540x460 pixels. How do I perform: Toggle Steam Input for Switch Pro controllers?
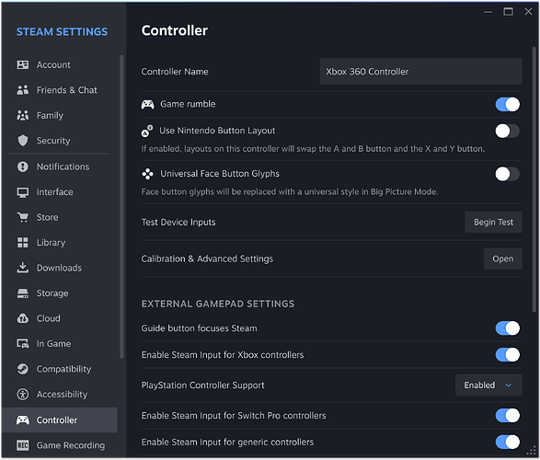tap(508, 415)
